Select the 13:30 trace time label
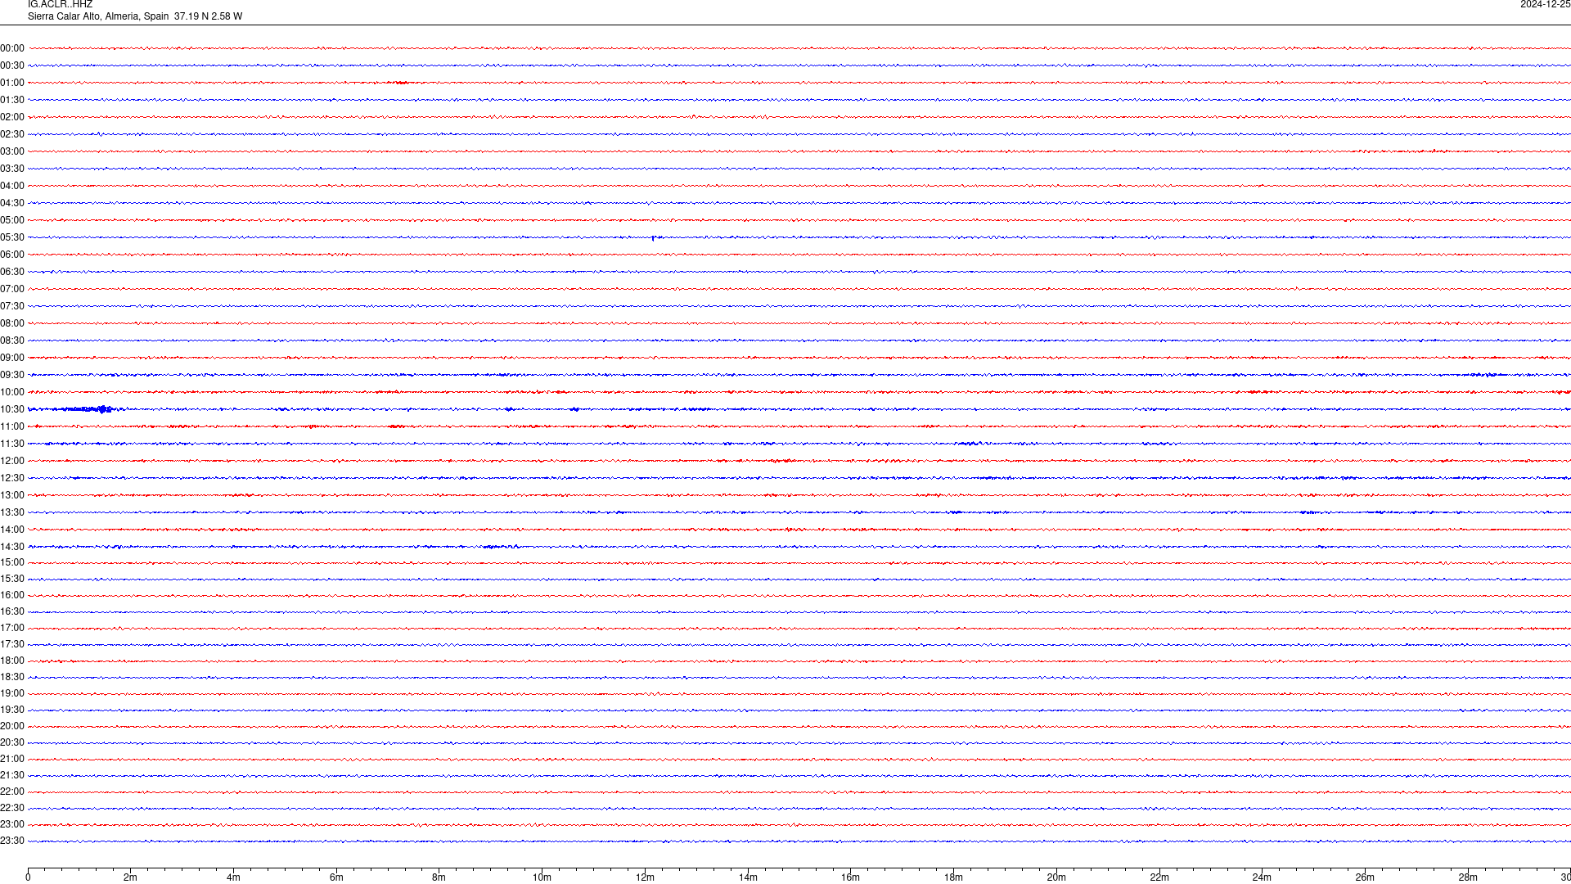This screenshot has width=1571, height=884. [12, 512]
